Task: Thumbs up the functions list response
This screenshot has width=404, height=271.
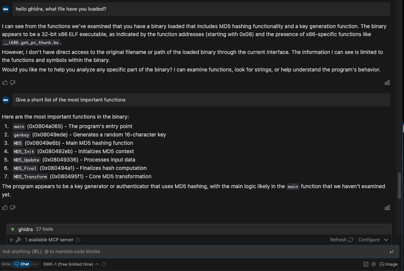Action: tap(5, 208)
